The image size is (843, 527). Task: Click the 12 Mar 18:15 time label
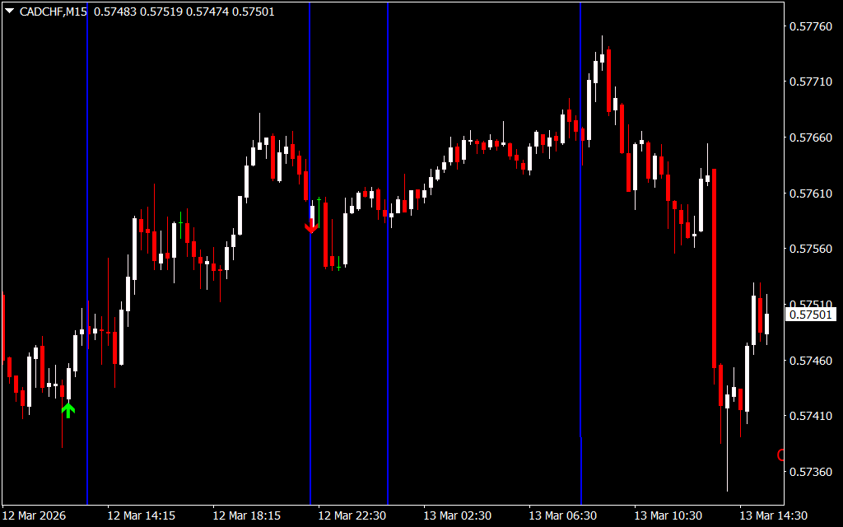[x=246, y=515]
